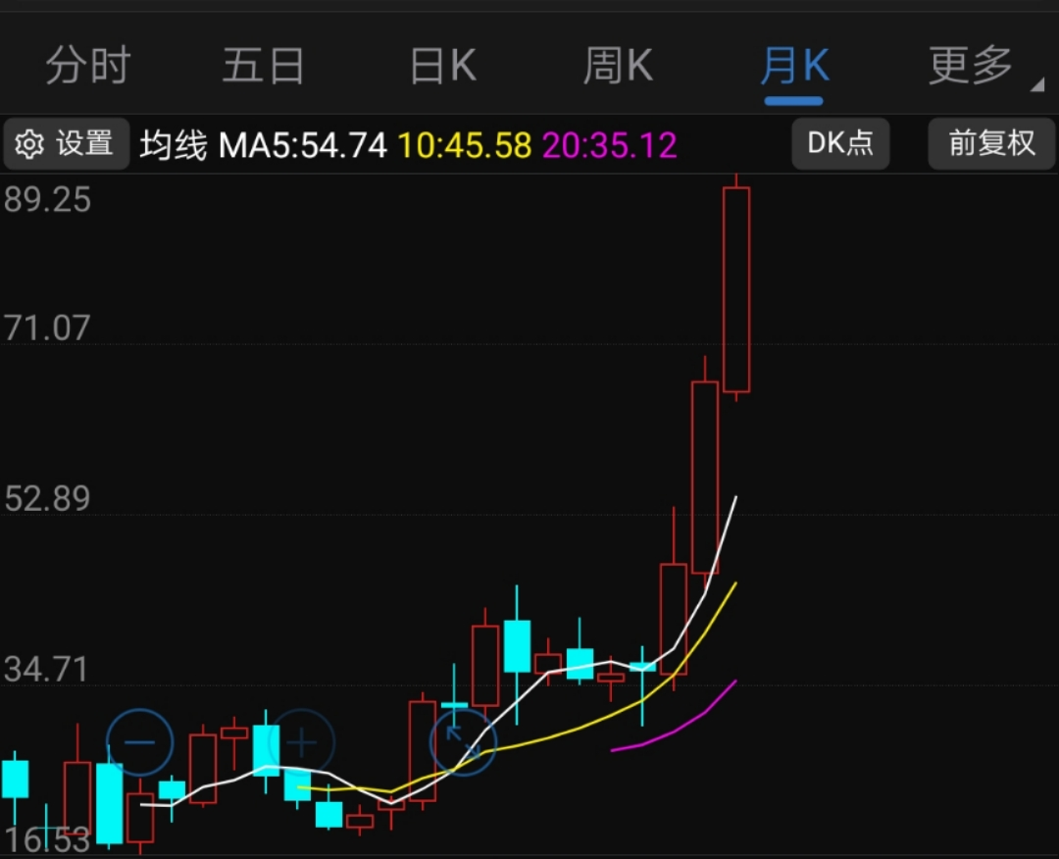
Task: Switch to the 五日 tab
Action: [x=264, y=67]
